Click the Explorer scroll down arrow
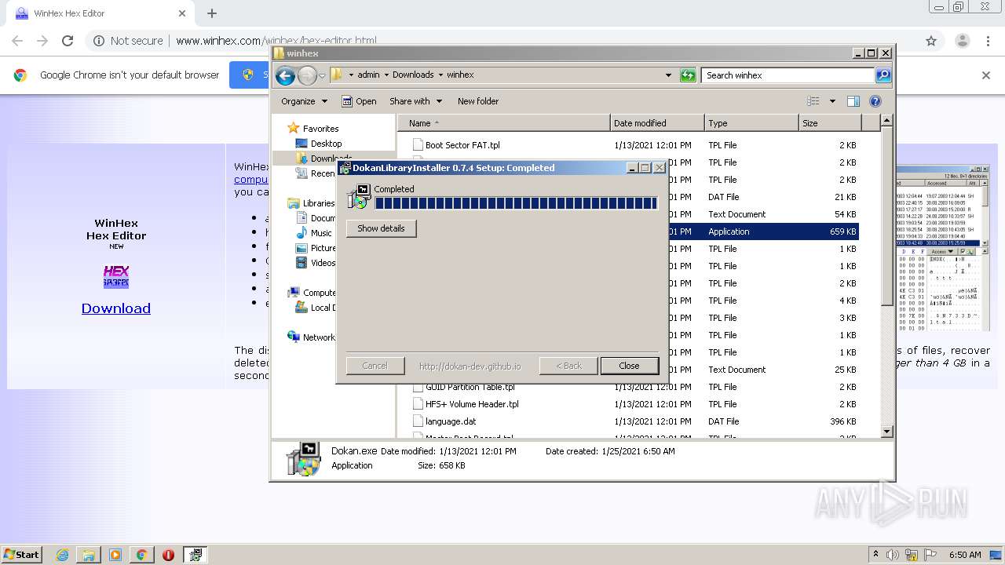The image size is (1005, 565). point(886,431)
